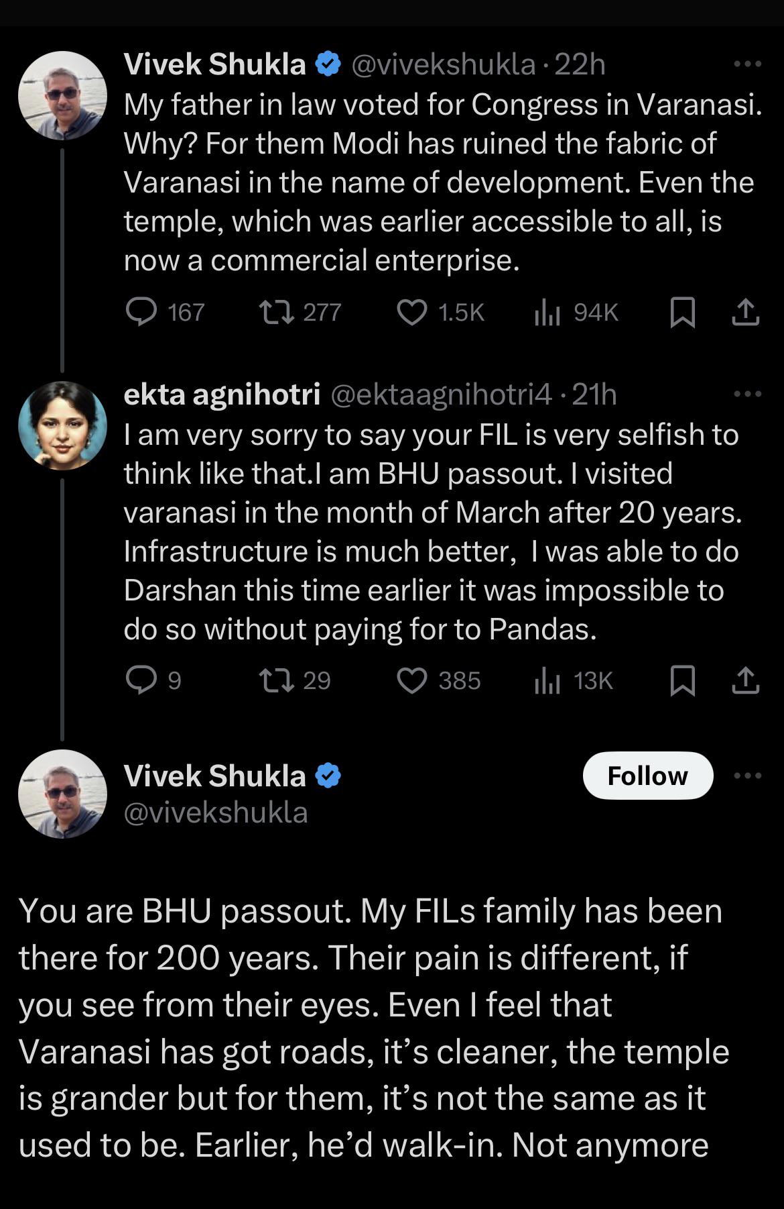Share Vivek Shukla's first tweet
Viewport: 784px width, 1209px height.
(745, 312)
